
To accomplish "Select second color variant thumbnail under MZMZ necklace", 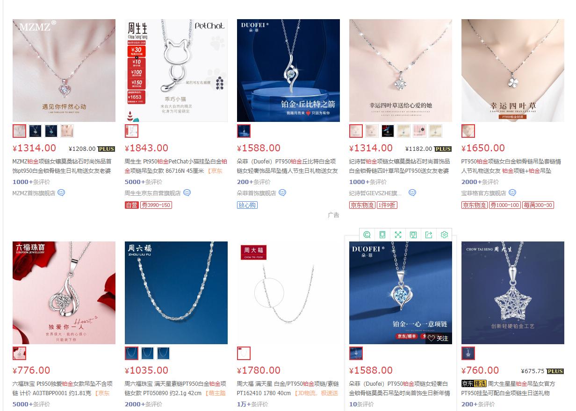I will pos(36,131).
